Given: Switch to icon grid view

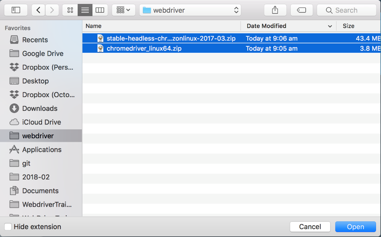Looking at the screenshot, I should click(x=70, y=10).
